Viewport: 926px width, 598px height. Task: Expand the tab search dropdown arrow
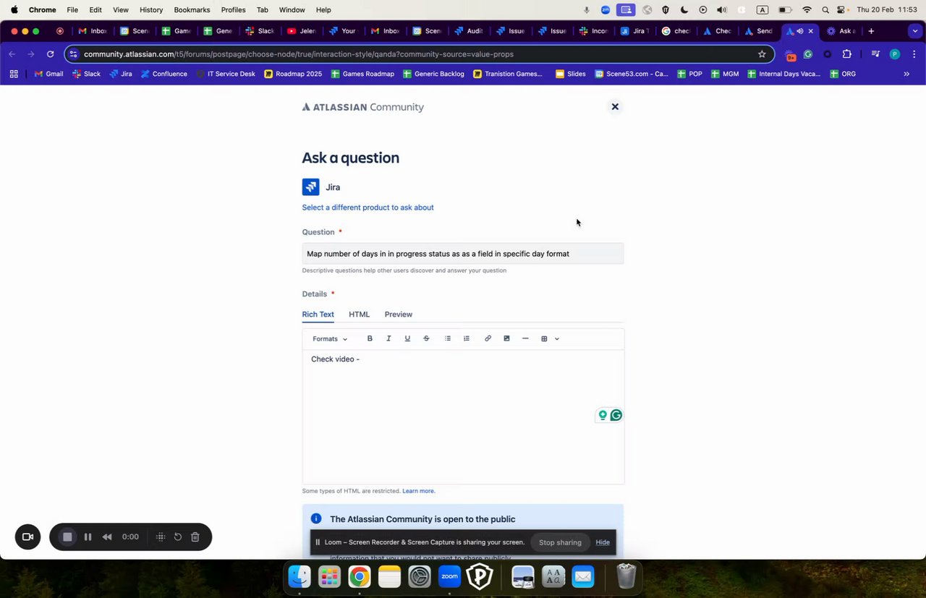tap(915, 31)
